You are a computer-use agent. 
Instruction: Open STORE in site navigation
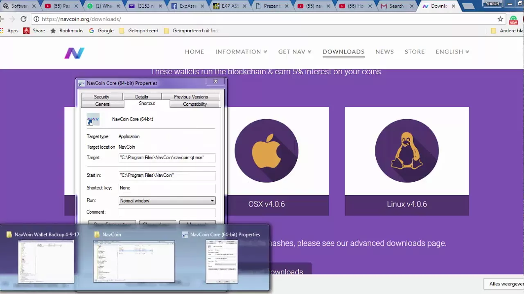point(415,52)
